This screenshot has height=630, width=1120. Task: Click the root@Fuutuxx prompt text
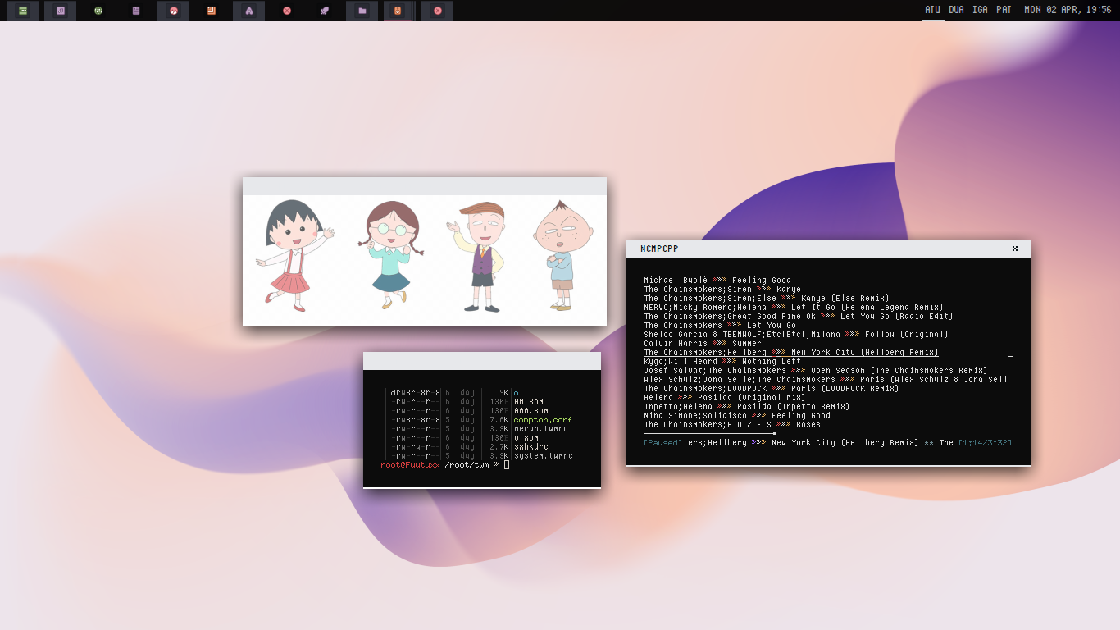[x=410, y=465]
